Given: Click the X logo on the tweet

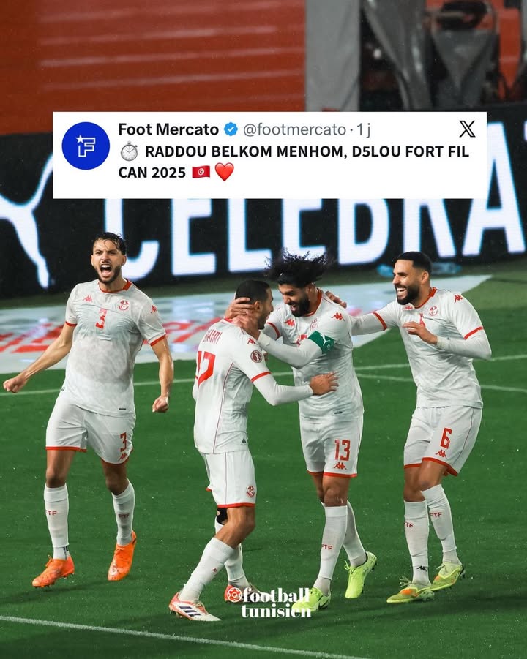Looking at the screenshot, I should tap(467, 129).
